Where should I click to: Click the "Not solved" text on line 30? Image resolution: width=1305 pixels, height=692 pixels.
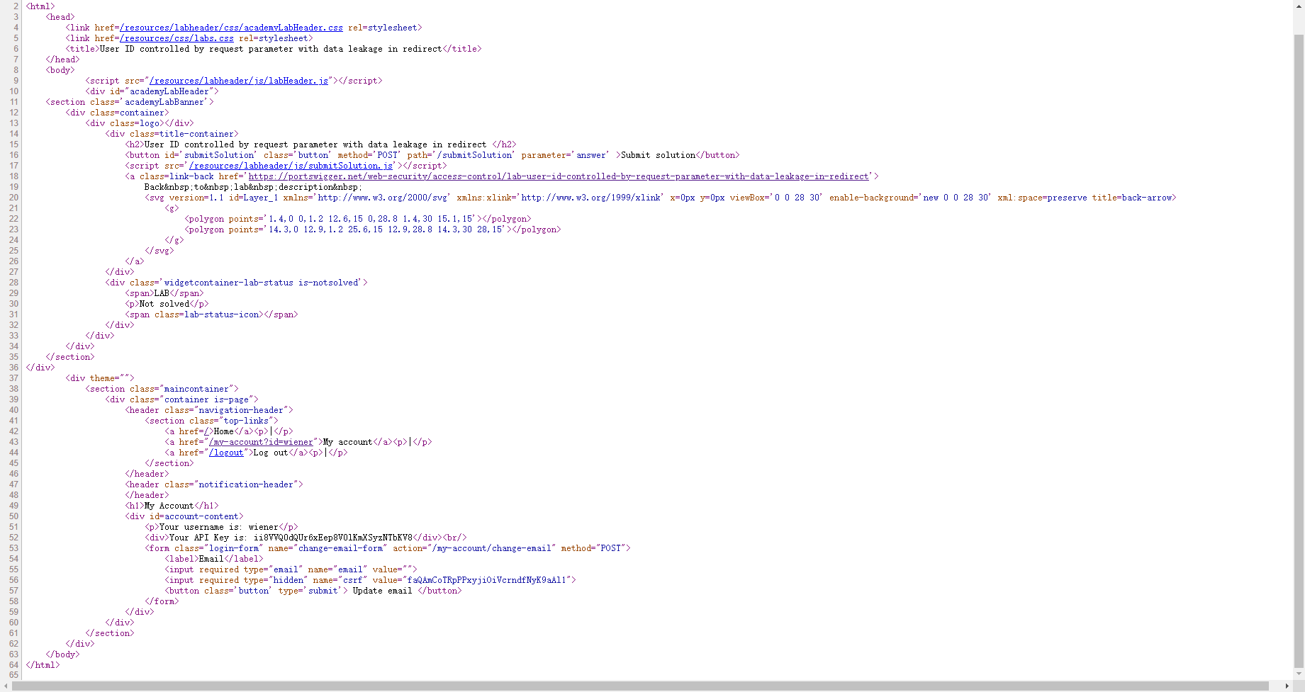(164, 304)
